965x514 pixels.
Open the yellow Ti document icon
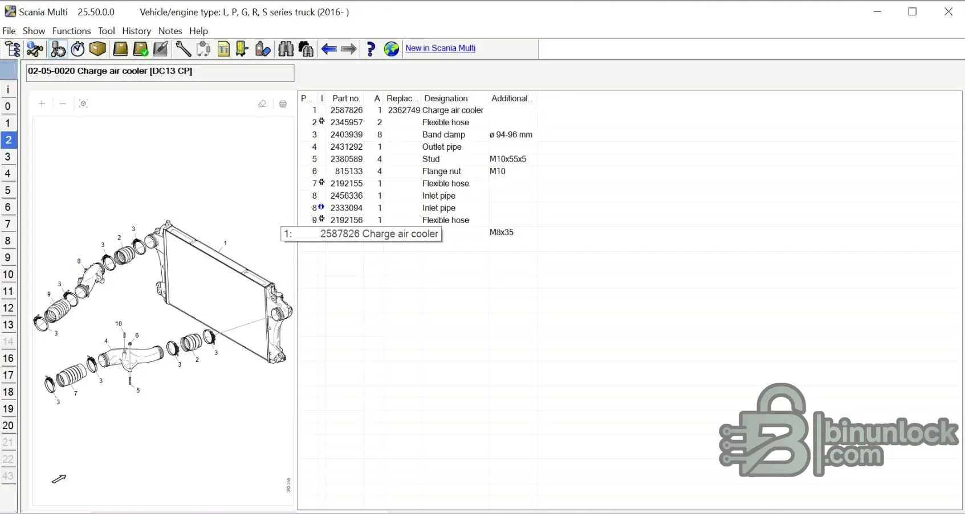coord(223,49)
